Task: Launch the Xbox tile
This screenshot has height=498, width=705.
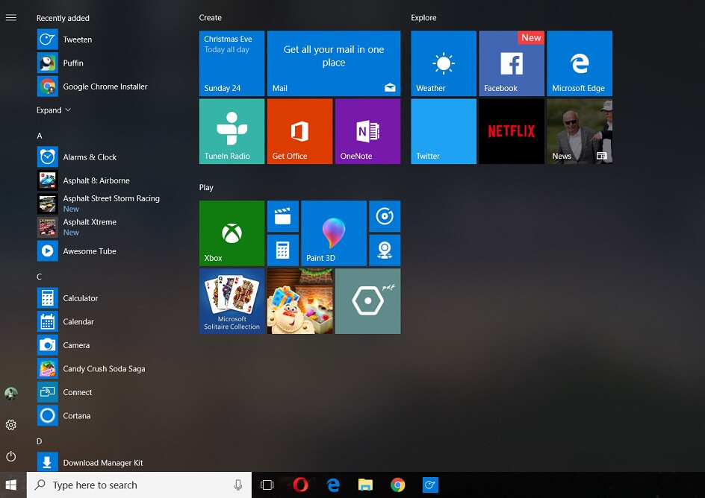Action: [x=232, y=233]
